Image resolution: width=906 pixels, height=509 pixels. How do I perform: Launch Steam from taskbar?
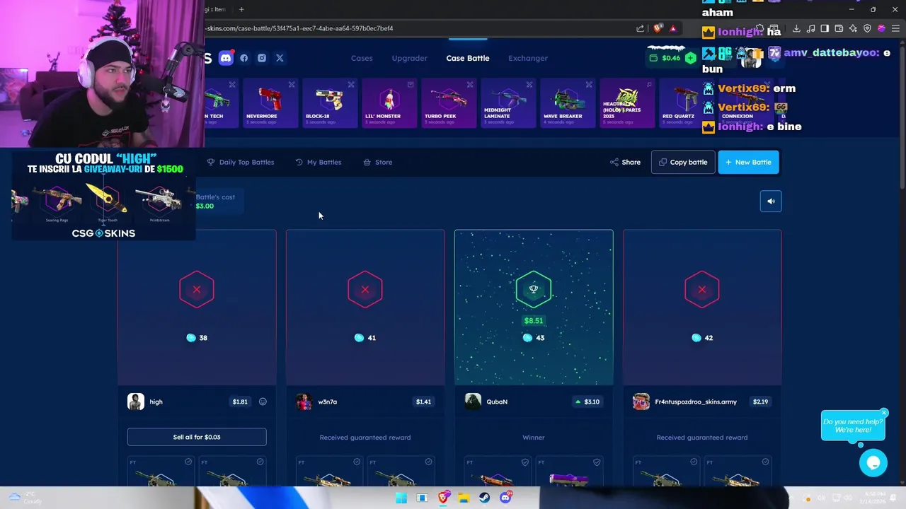[484, 498]
